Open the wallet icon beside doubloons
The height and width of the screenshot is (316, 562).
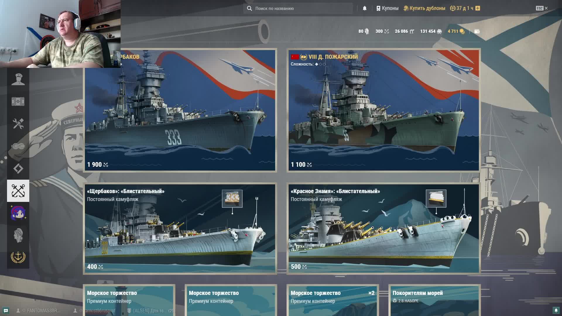[477, 31]
